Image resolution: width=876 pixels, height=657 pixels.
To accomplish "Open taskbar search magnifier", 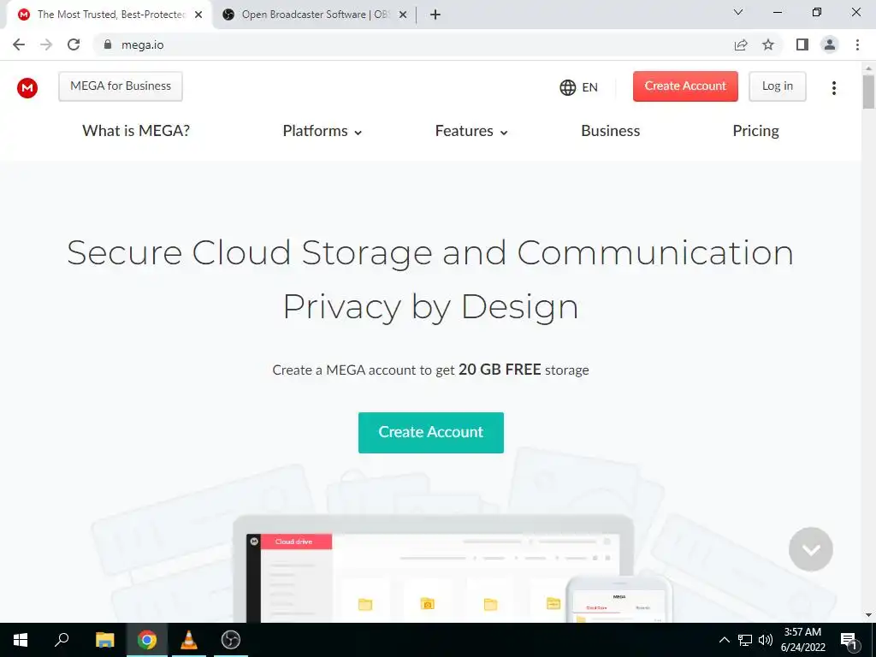I will [x=62, y=640].
